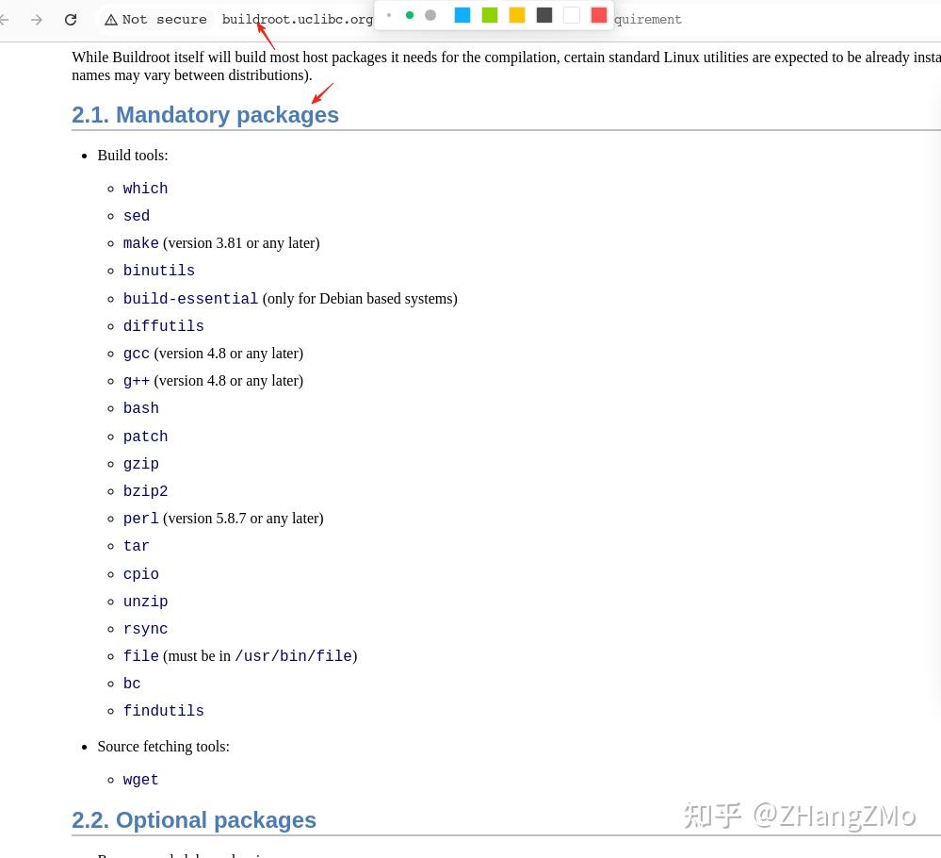Click the browser forward arrow

pyautogui.click(x=37, y=20)
